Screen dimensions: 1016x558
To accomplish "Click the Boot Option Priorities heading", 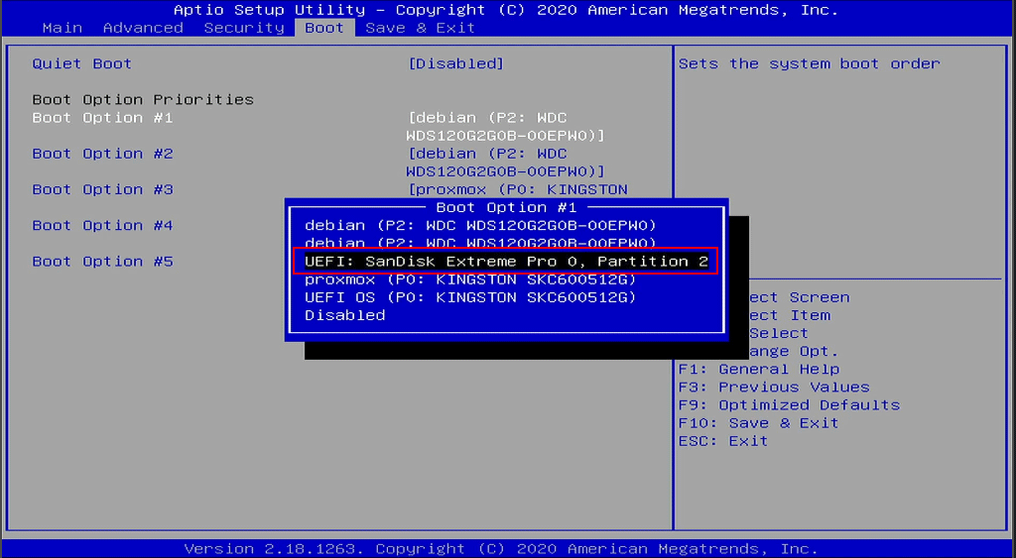I will click(x=143, y=100).
